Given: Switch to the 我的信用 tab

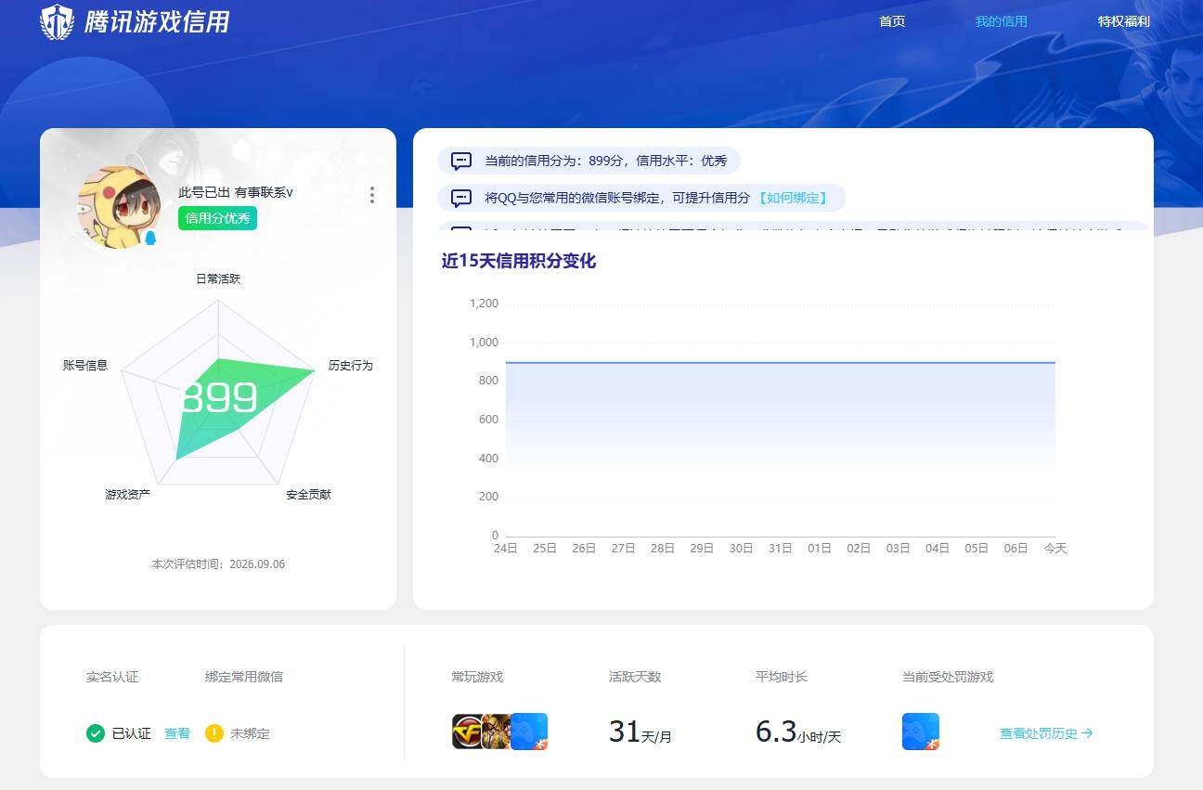Looking at the screenshot, I should (1001, 21).
